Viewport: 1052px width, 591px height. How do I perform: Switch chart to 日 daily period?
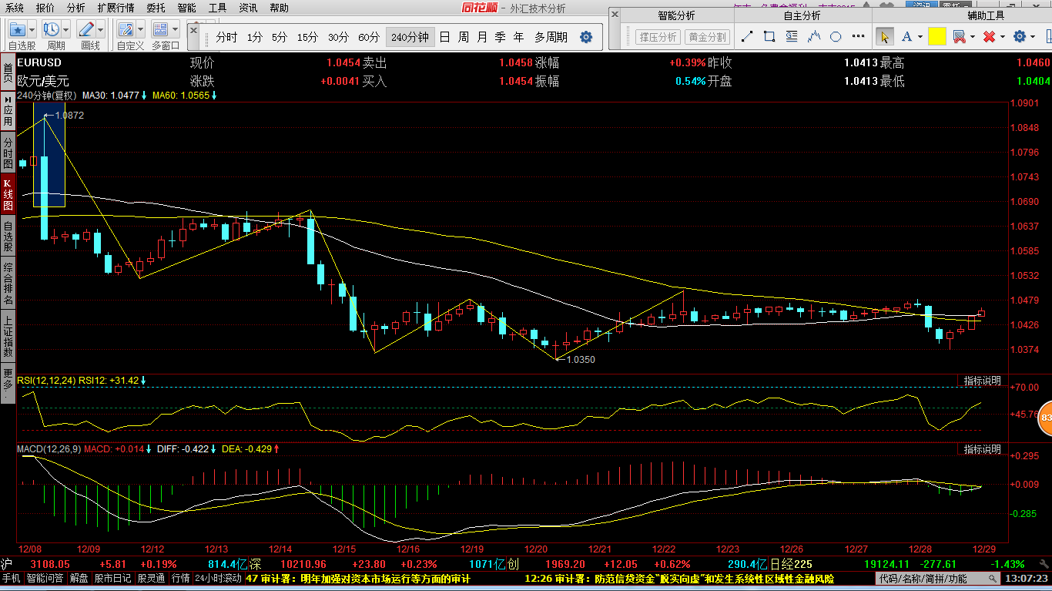pos(445,37)
